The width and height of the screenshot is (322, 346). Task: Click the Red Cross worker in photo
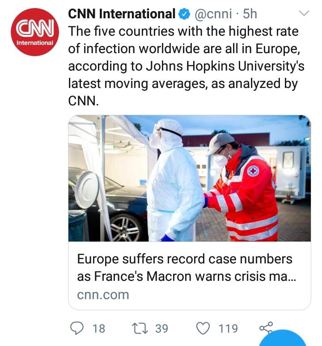(x=241, y=188)
